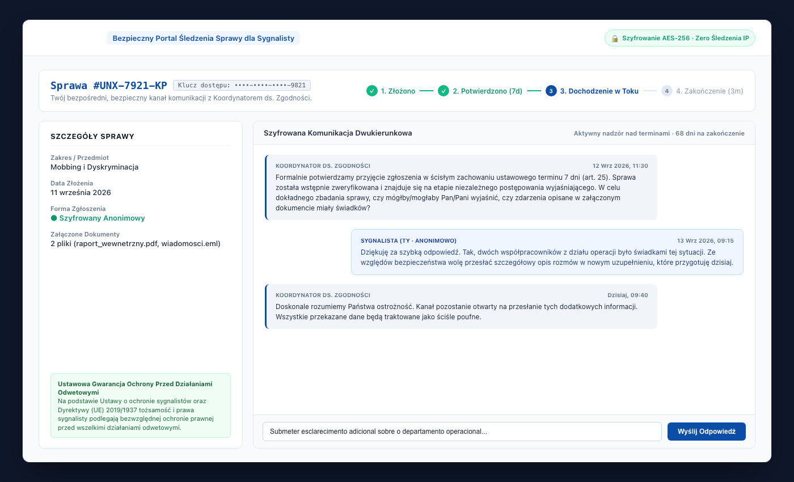The height and width of the screenshot is (482, 794).
Task: Click attached files line with raport_wewnetrzny.pdf
Action: pyautogui.click(x=136, y=244)
